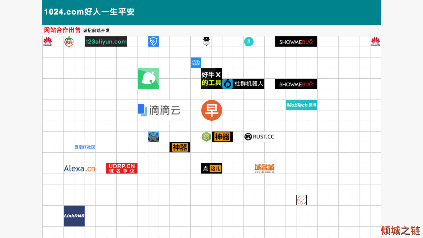Click the 神器 tile beside green hexagon
This screenshot has height=238, width=423.
222,137
